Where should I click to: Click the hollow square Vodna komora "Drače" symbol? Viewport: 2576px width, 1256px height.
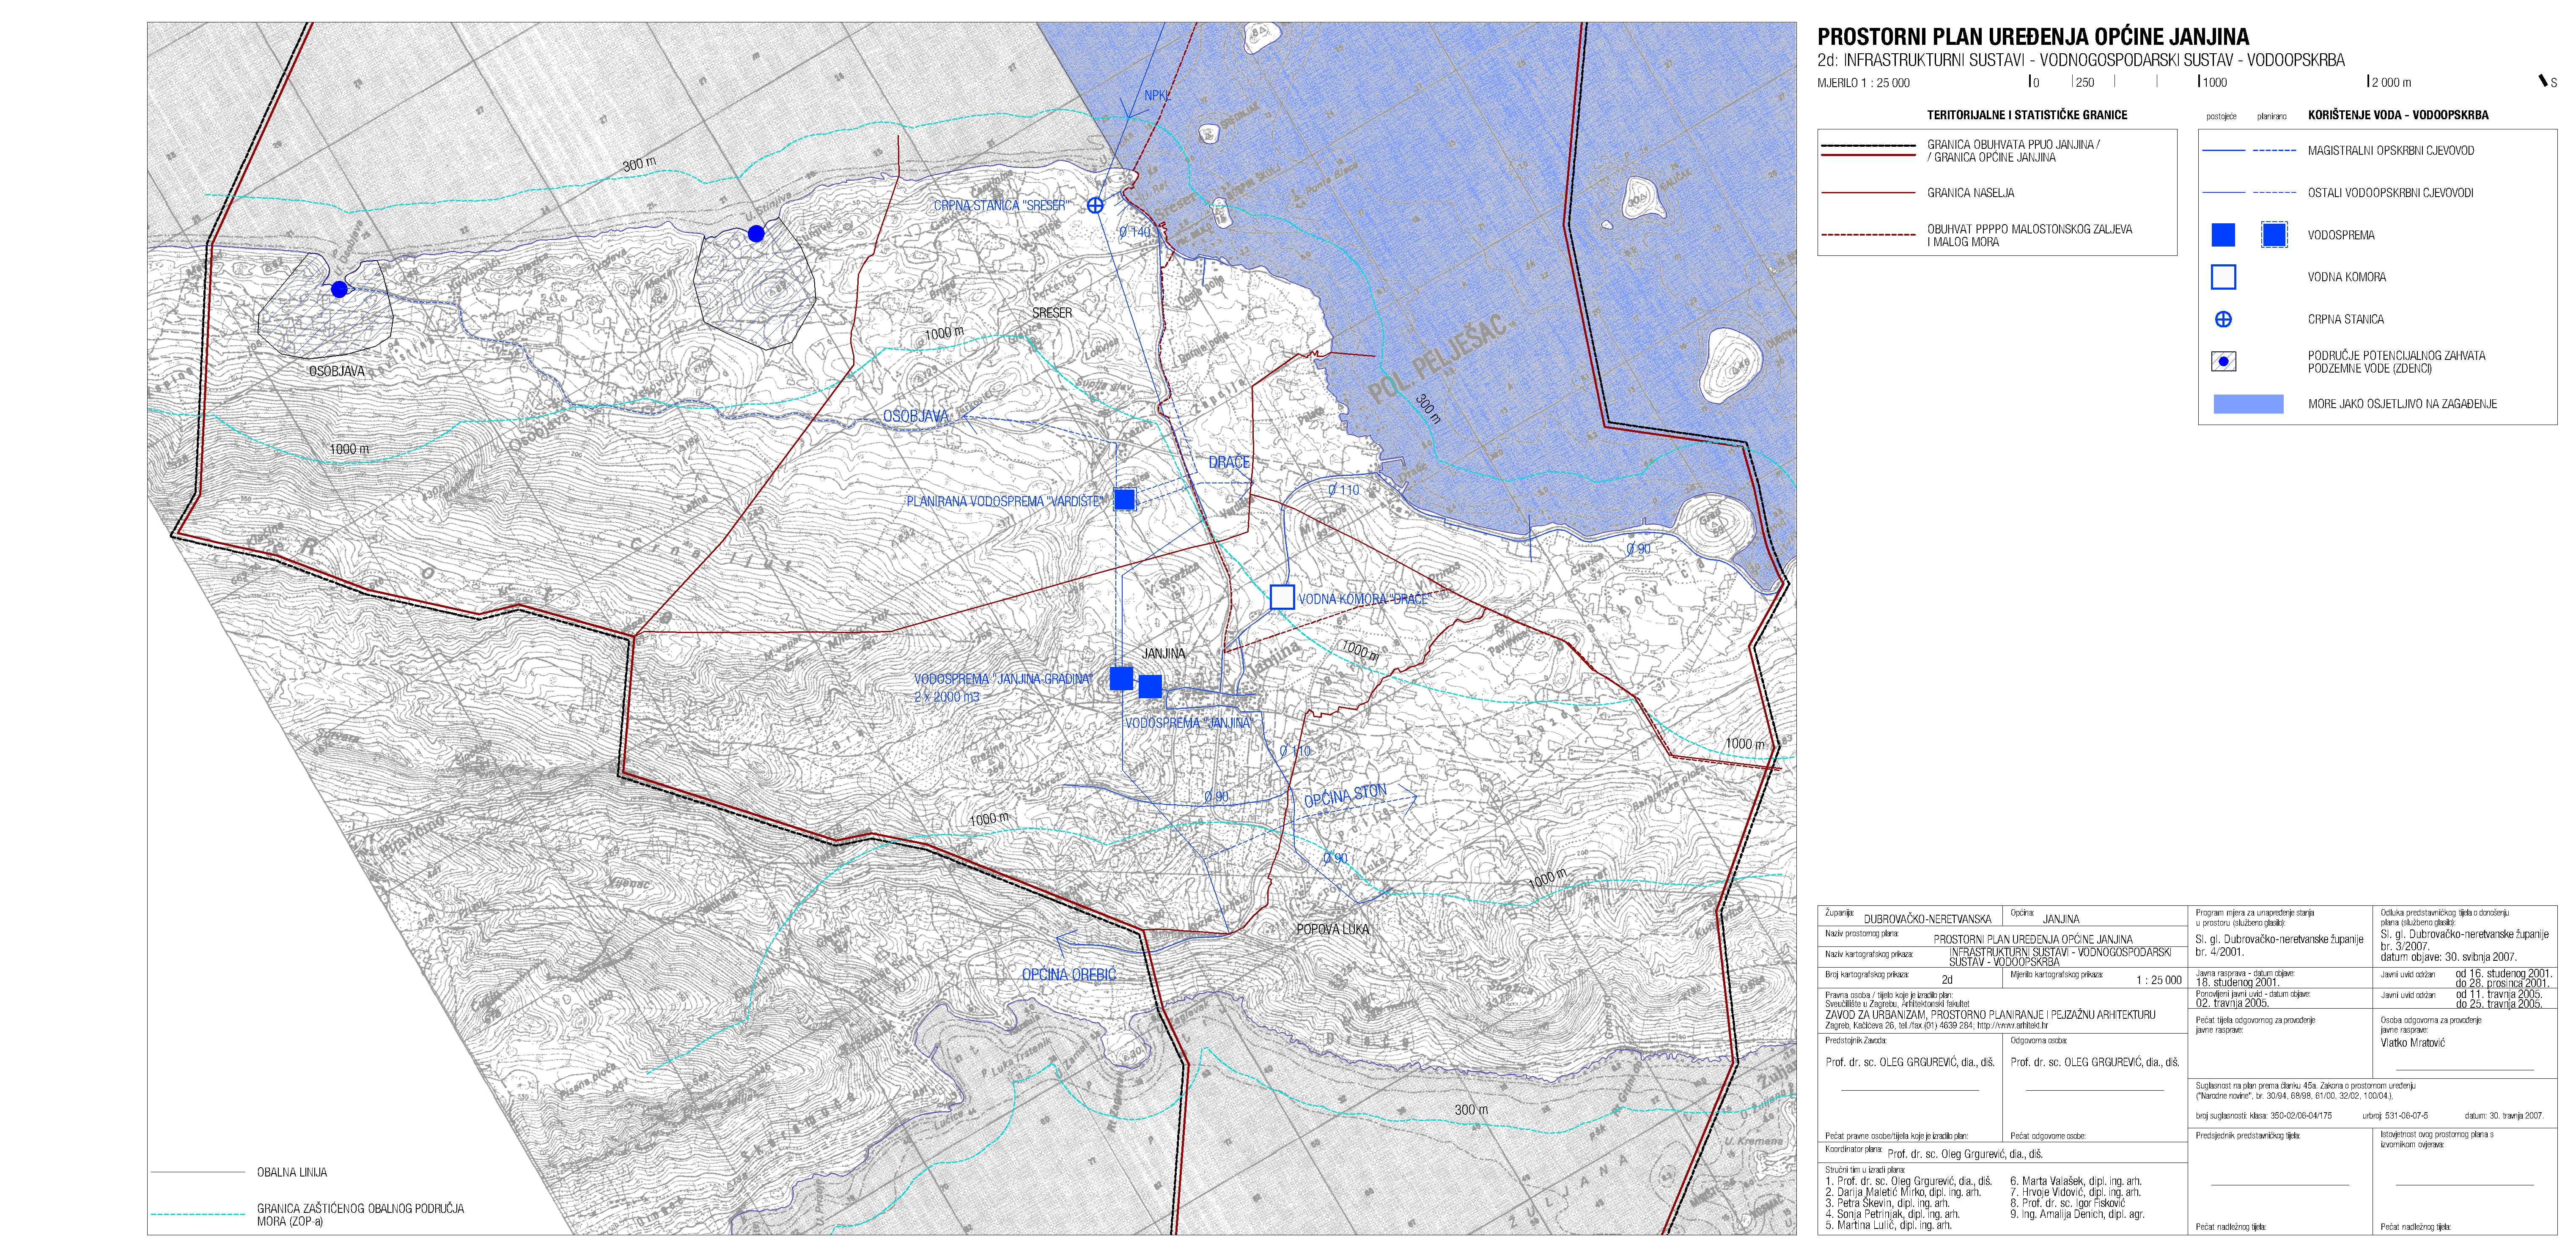coord(1282,597)
